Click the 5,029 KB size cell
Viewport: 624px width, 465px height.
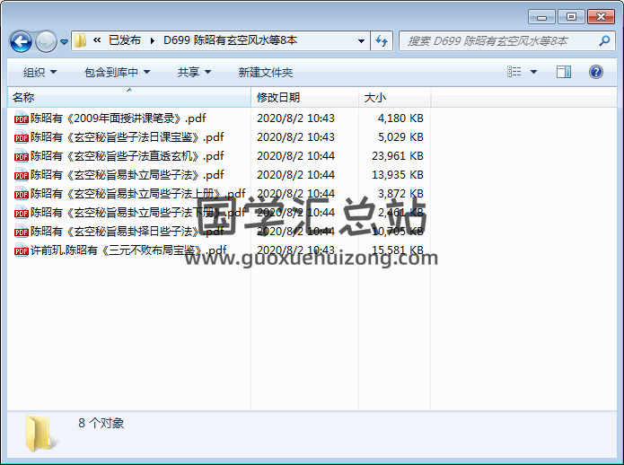pyautogui.click(x=400, y=136)
